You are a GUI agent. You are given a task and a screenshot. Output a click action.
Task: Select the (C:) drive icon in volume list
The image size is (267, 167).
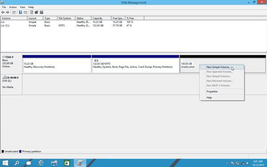(x=3, y=25)
